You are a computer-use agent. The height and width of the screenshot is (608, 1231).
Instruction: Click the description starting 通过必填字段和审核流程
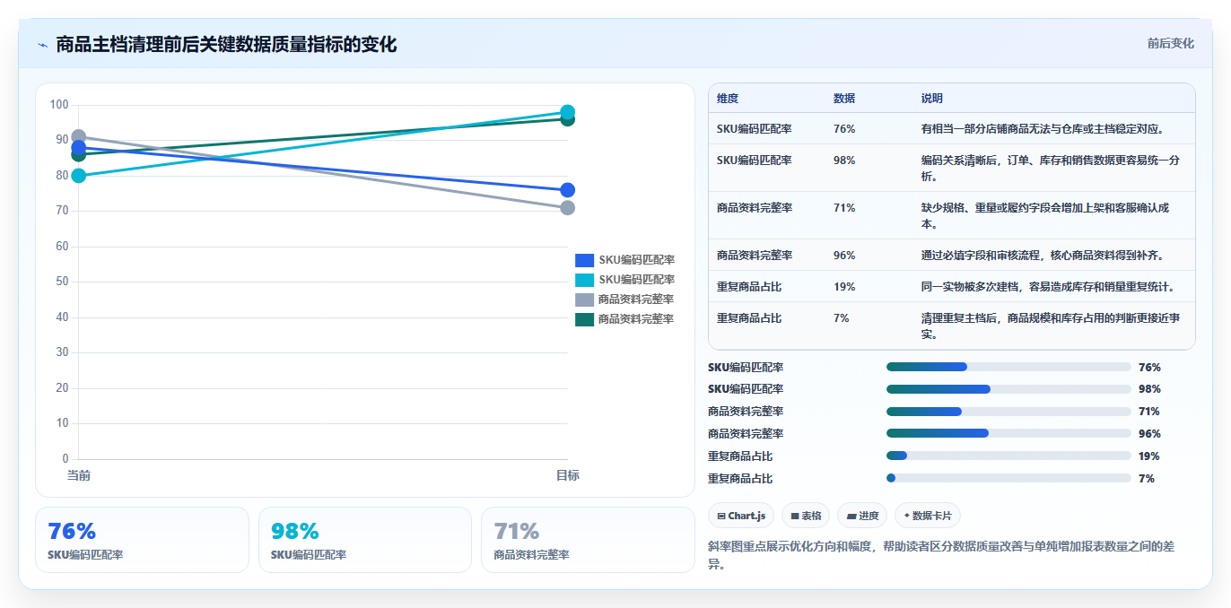tap(1043, 255)
